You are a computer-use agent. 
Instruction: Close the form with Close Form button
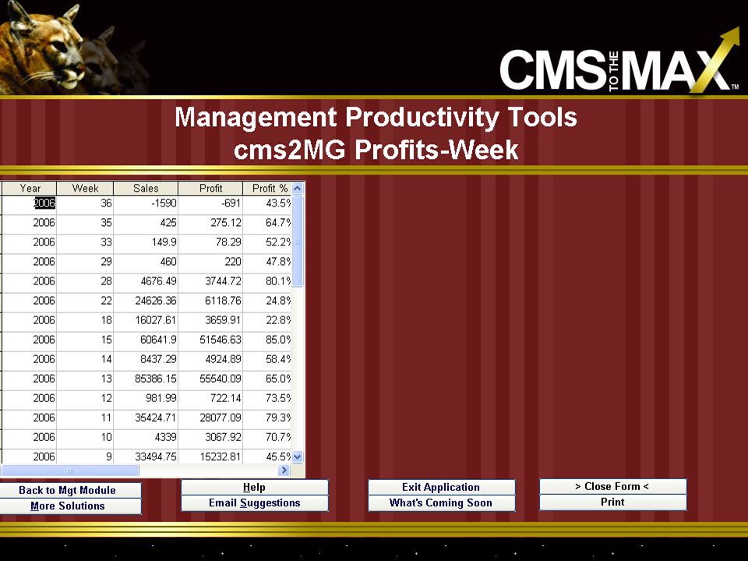613,486
